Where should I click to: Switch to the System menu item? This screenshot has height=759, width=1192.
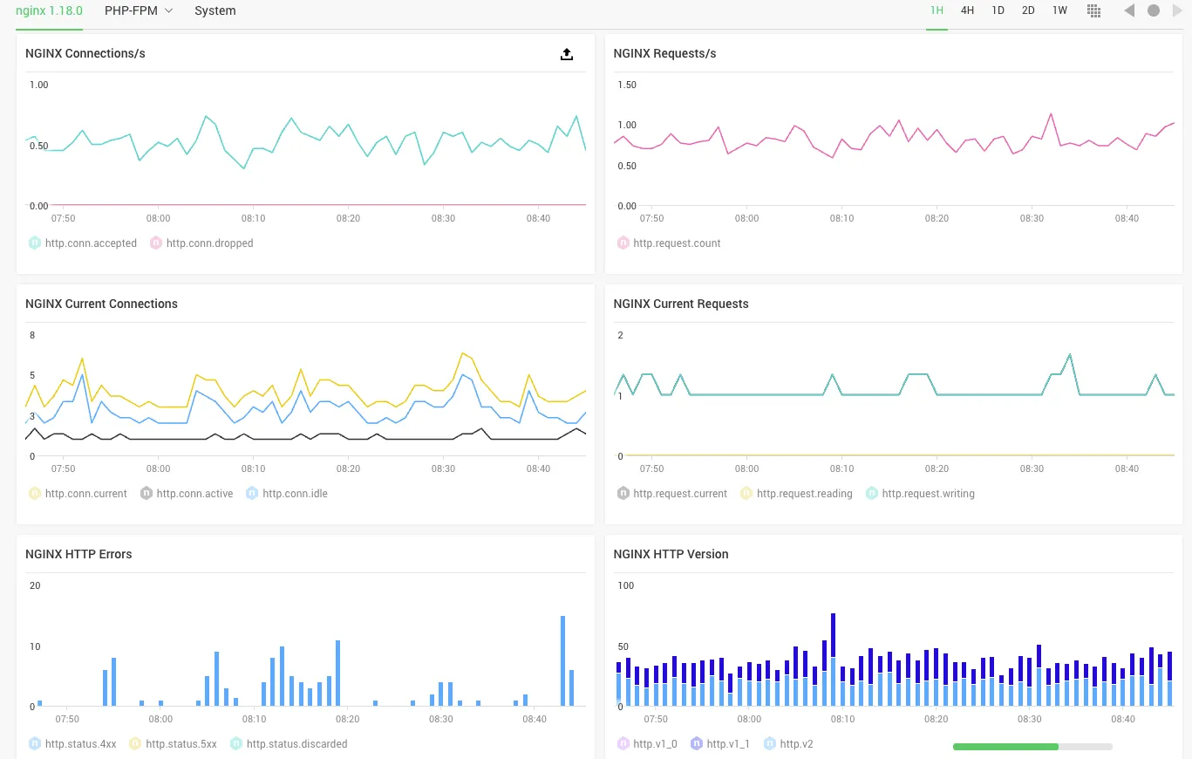pos(215,11)
